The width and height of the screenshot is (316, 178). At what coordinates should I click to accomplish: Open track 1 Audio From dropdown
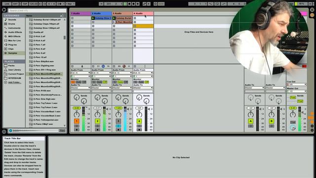tap(80, 73)
